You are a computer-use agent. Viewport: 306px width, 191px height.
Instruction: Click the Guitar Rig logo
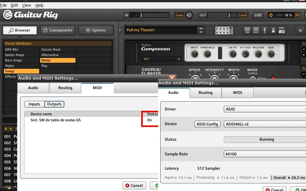coord(30,15)
